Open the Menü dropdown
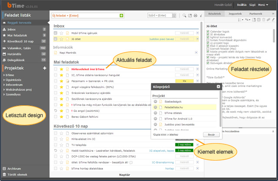 pyautogui.click(x=263, y=5)
